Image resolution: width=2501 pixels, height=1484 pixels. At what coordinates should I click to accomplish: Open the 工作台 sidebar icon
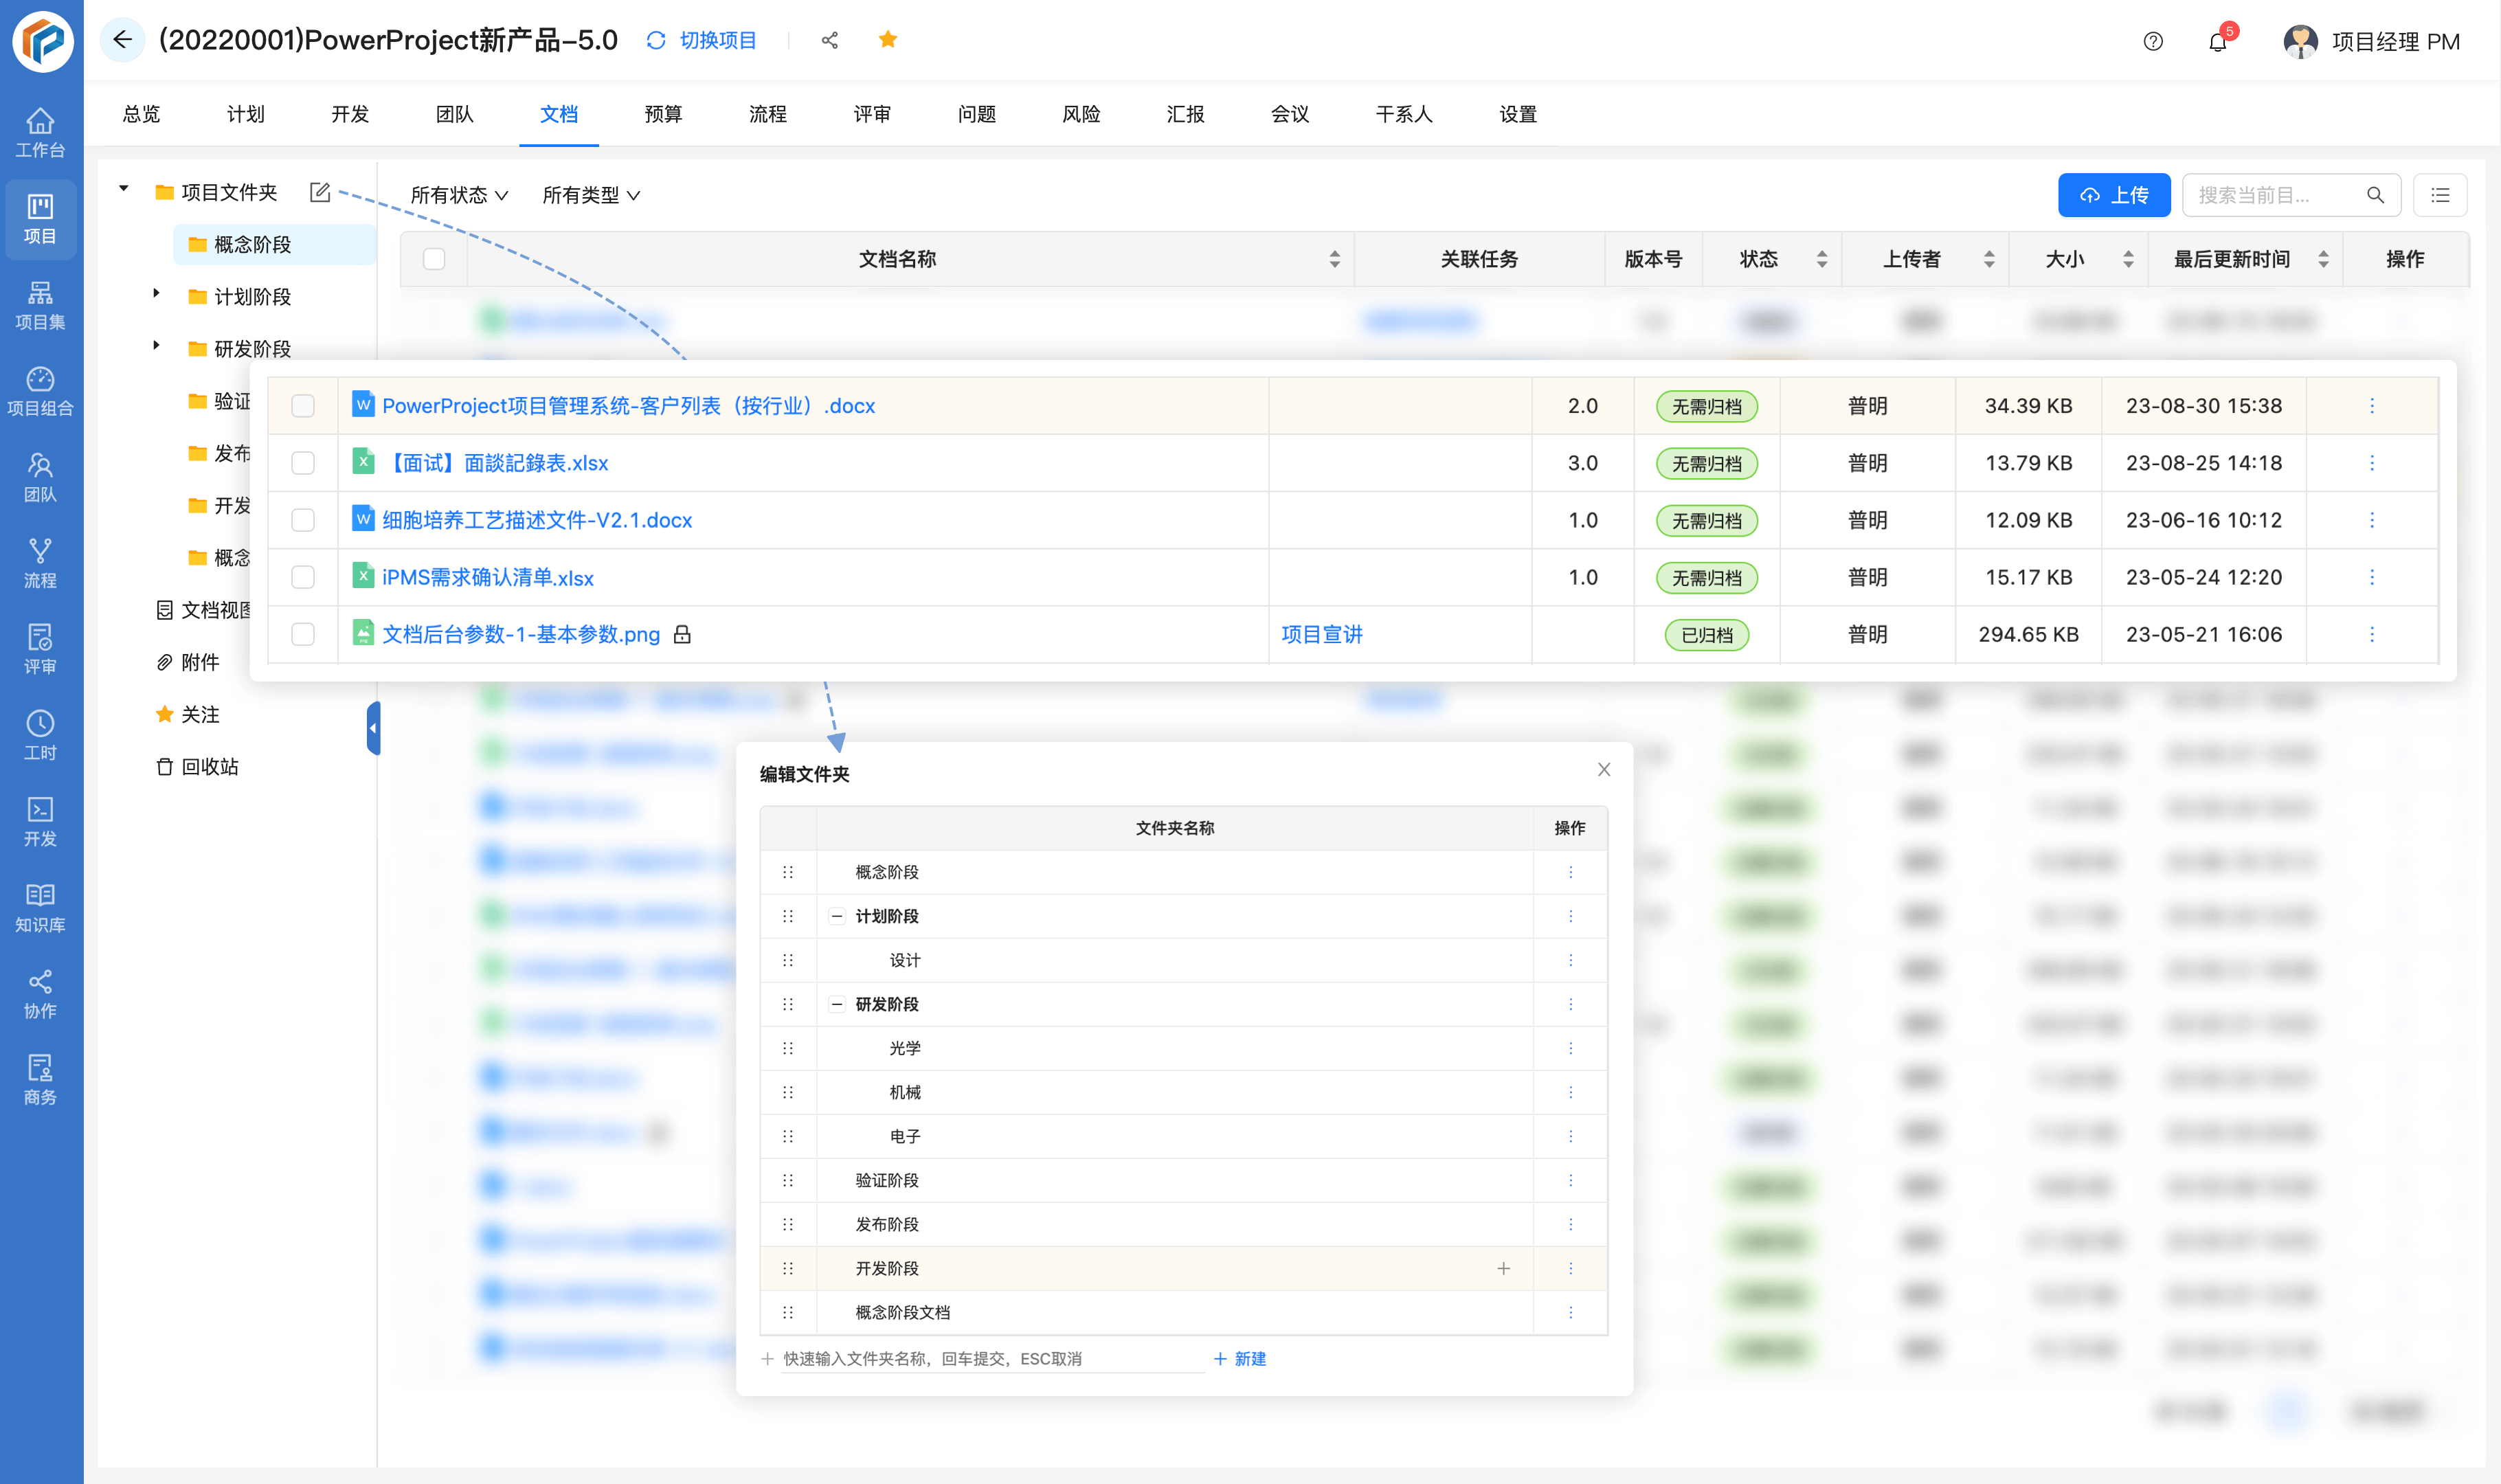tap(40, 133)
